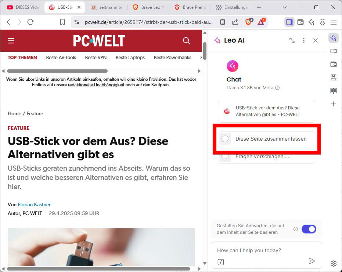Open Brave Rewards triangle icon
The width and height of the screenshot is (342, 272).
(261, 22)
